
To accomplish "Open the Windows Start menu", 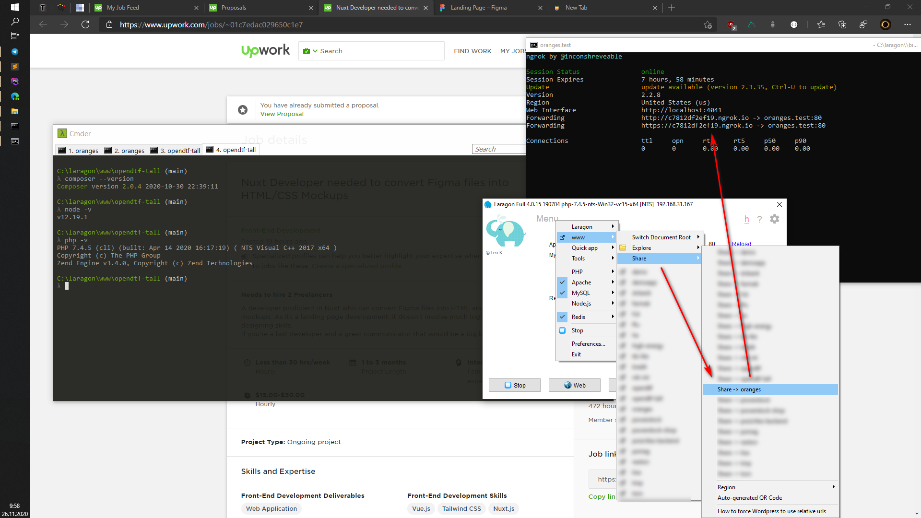I will coord(14,7).
